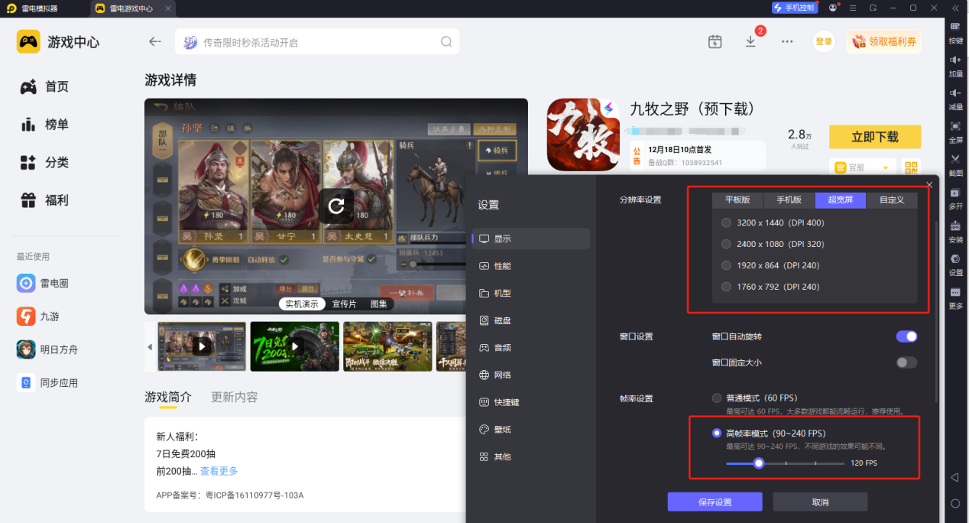
Task: Open the 其他 settings category
Action: (531, 456)
